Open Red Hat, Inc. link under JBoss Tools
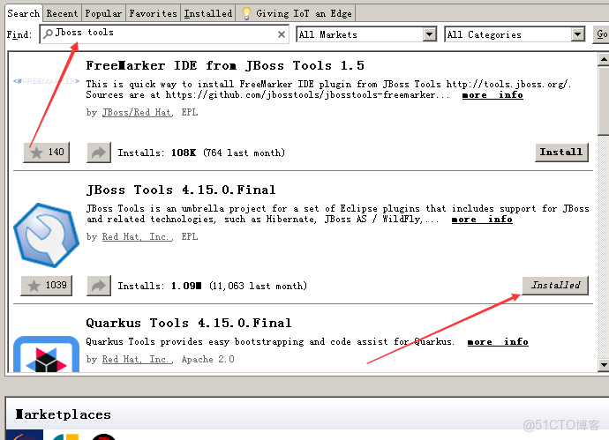 137,236
